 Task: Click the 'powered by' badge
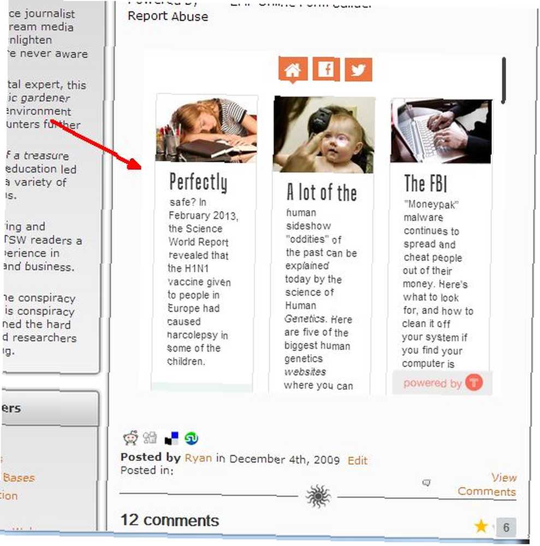point(442,383)
